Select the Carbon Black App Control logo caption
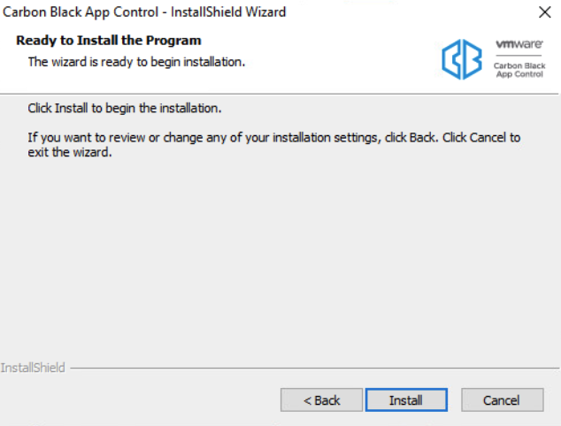Image resolution: width=561 pixels, height=426 pixels. (x=519, y=70)
